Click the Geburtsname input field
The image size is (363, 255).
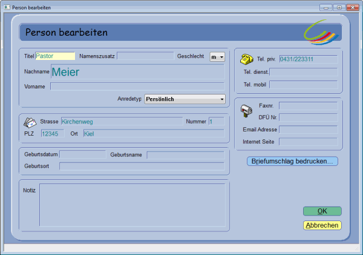(186, 155)
